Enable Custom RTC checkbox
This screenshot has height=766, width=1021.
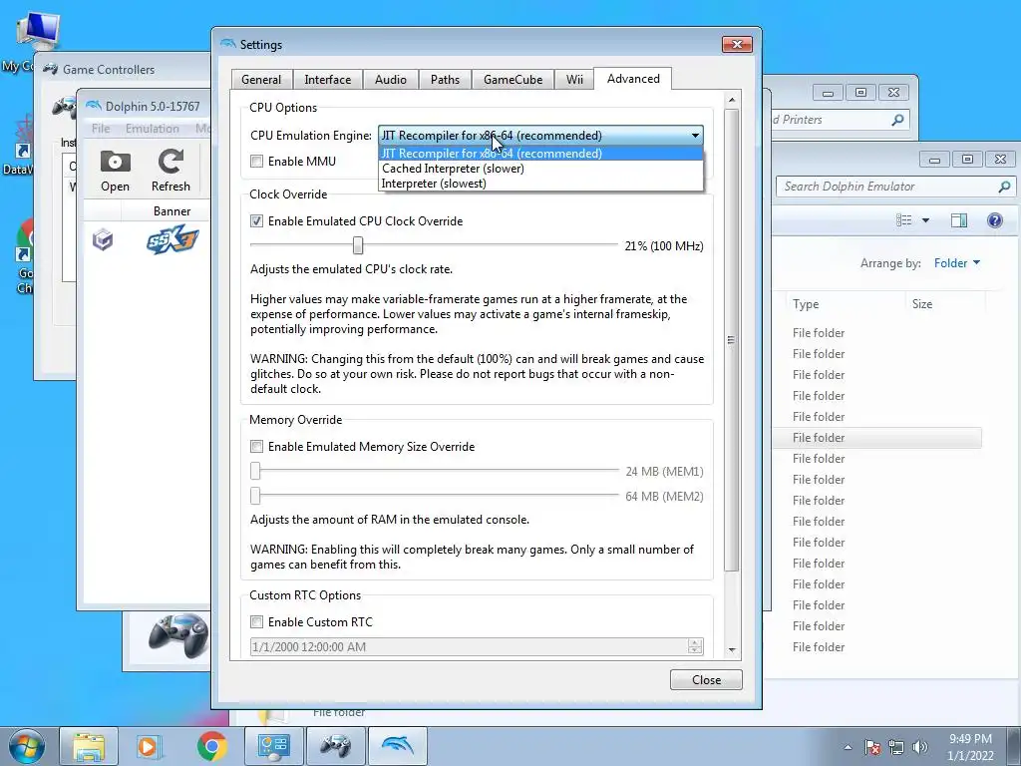256,622
